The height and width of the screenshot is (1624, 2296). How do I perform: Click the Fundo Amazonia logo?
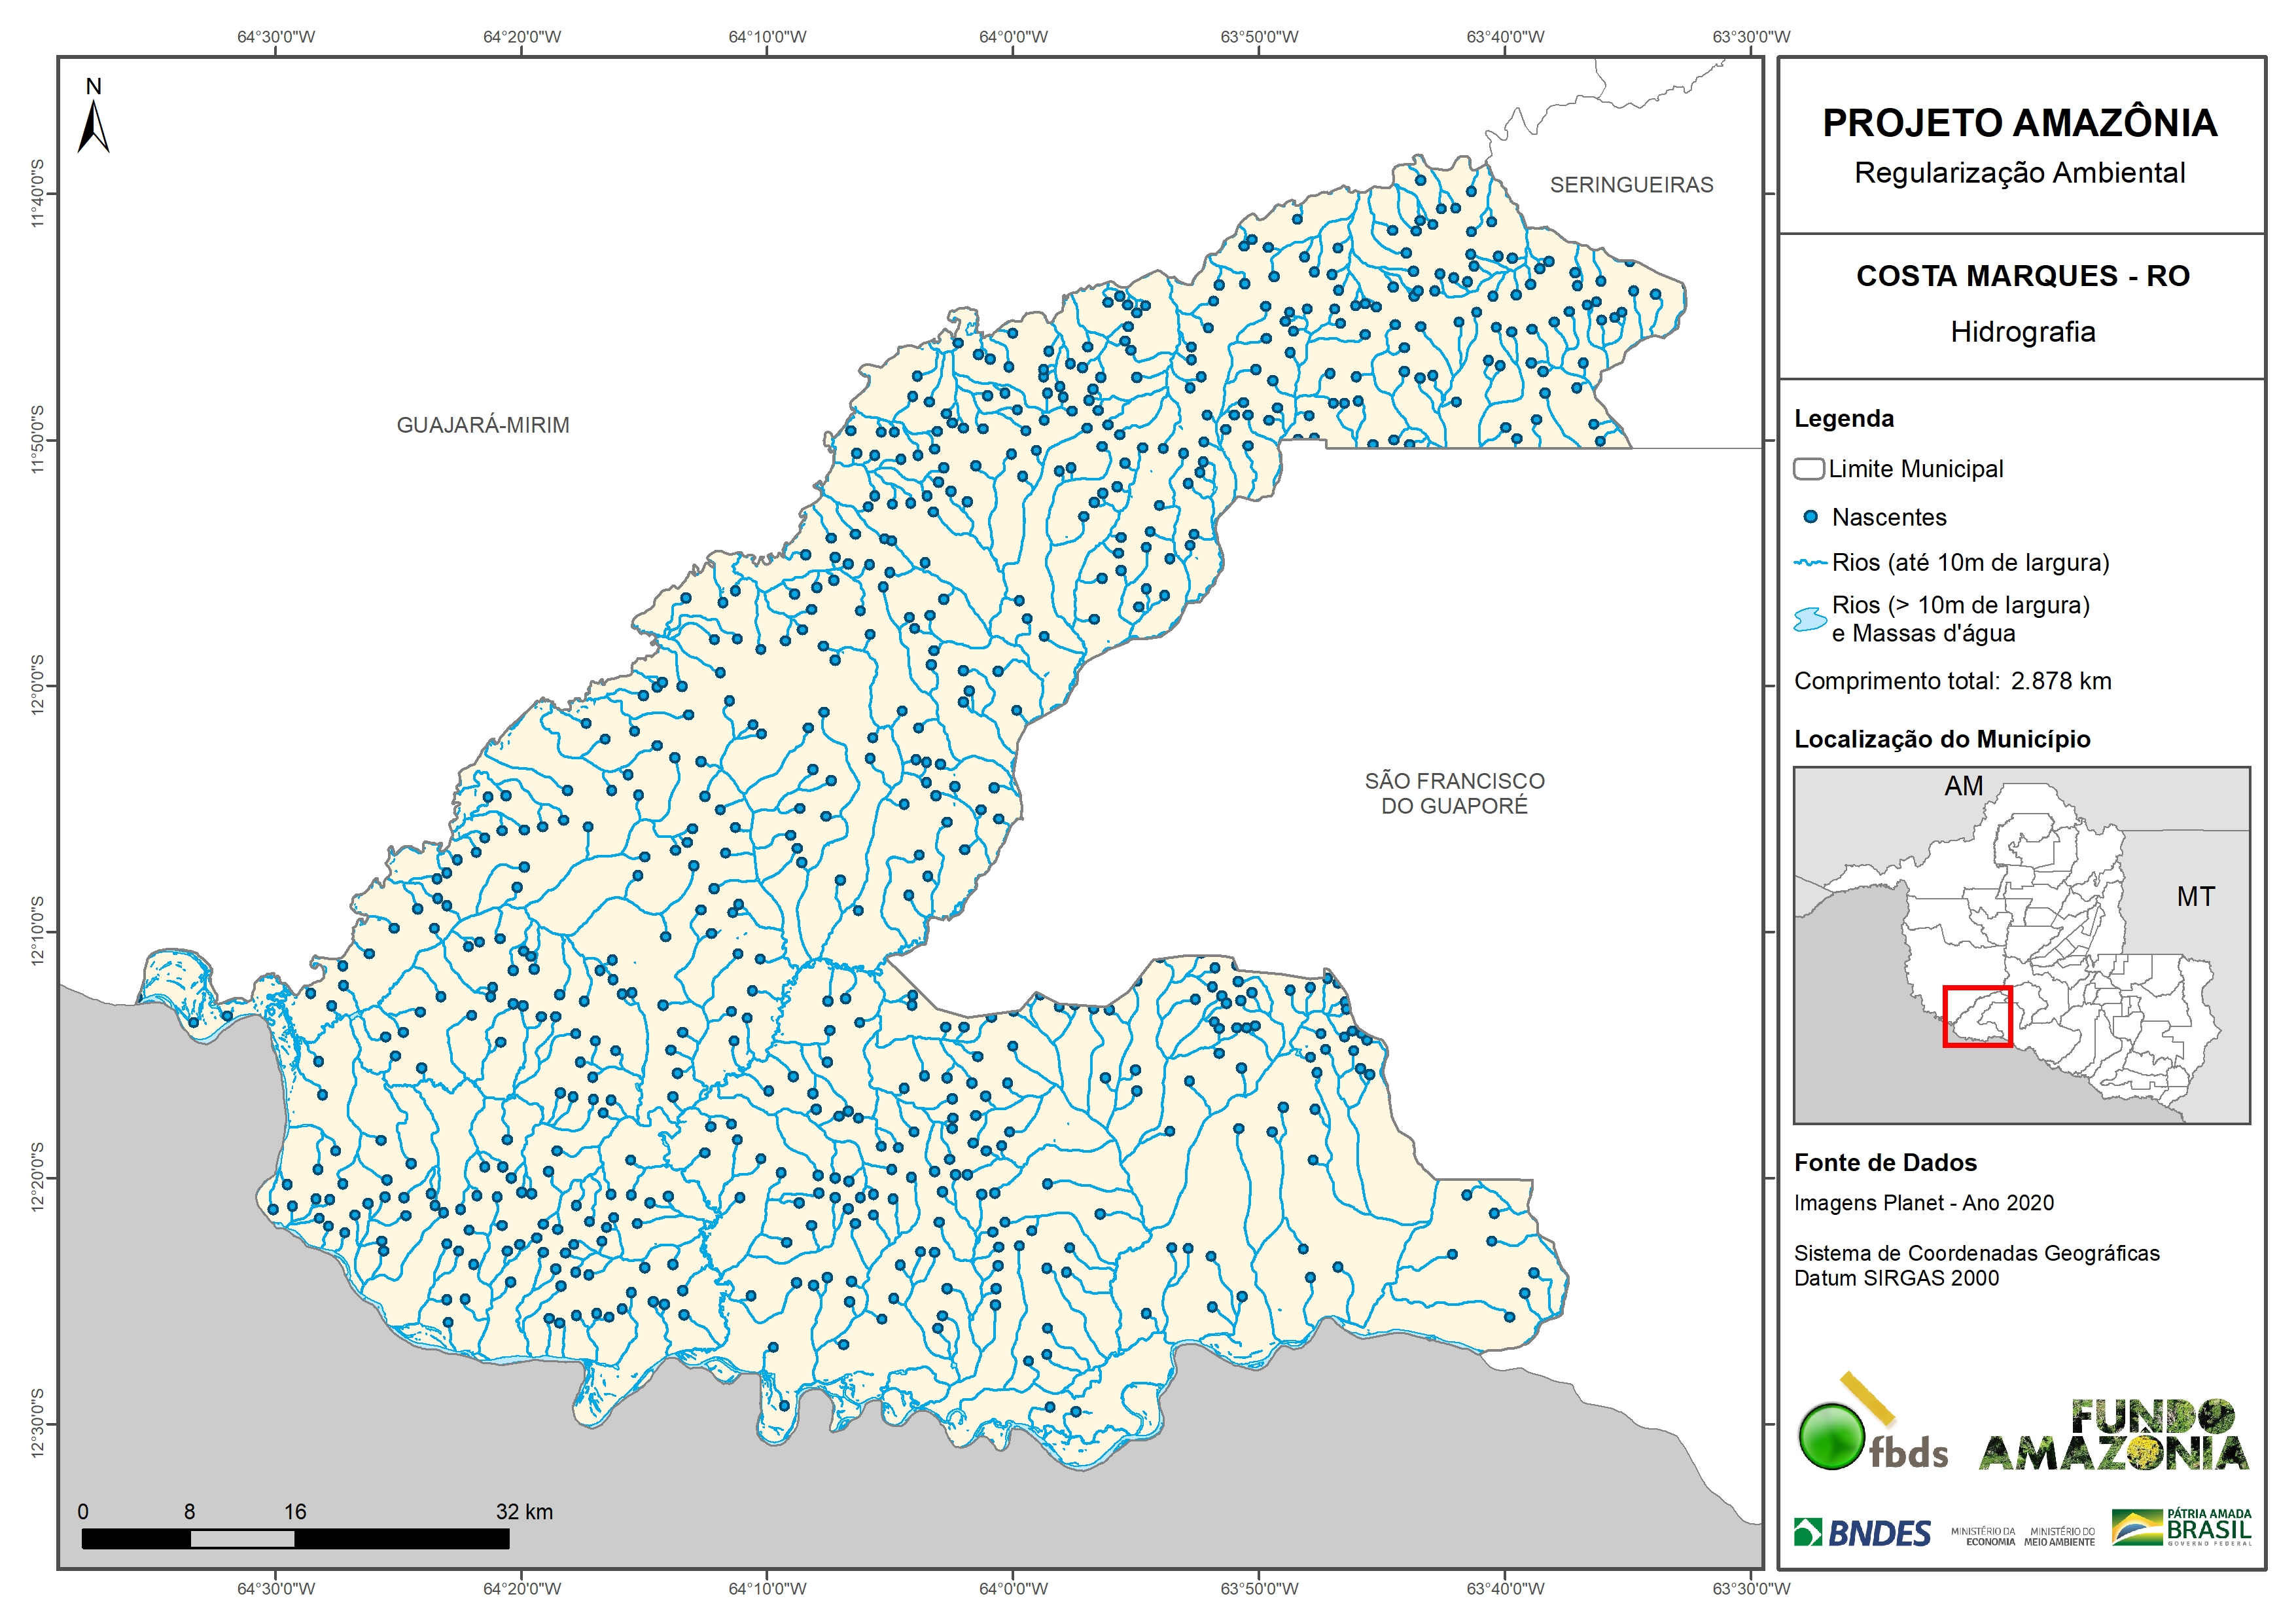2113,1436
